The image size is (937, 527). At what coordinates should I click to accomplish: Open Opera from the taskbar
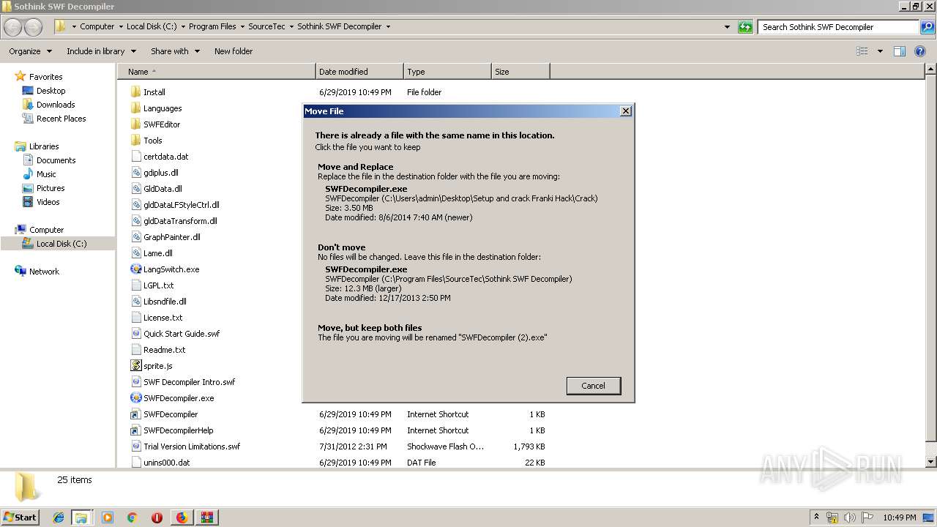[157, 517]
